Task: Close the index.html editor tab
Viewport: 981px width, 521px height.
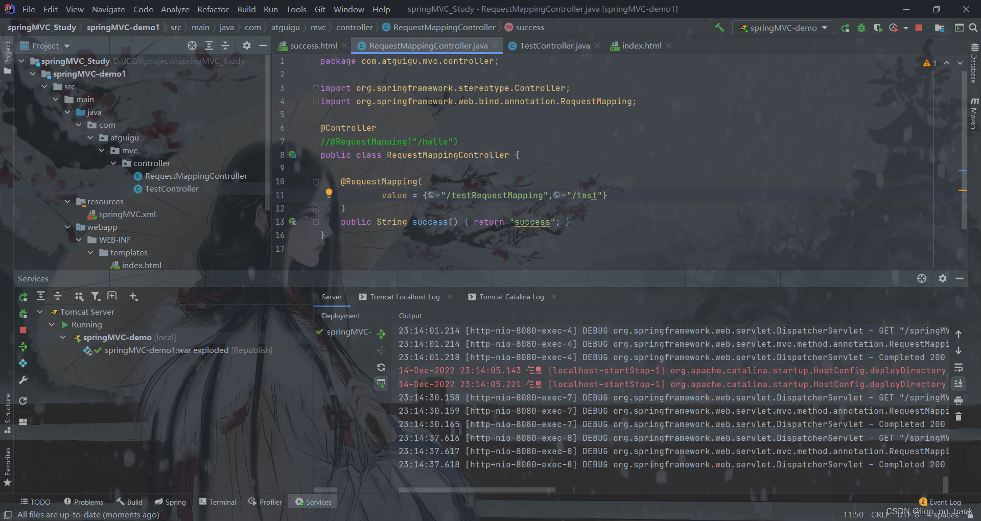Action: coord(669,46)
